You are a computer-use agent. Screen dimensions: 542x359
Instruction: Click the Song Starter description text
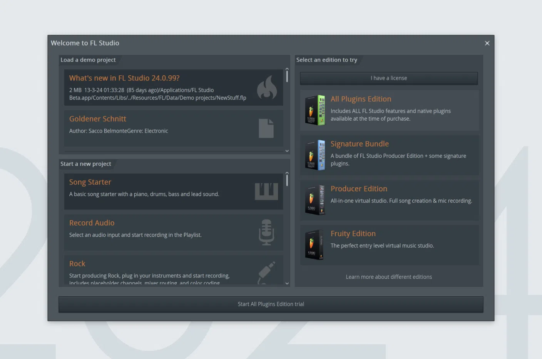tap(144, 194)
